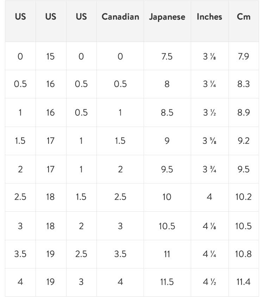
Task: Select the 3 ⅛ inches cell
Action: 209,56
